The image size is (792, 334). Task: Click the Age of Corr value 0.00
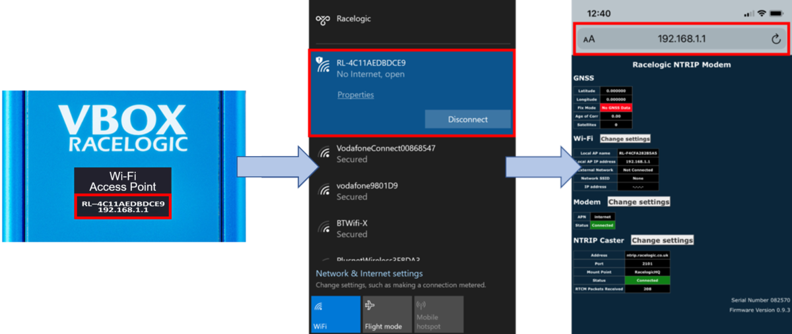(x=616, y=116)
